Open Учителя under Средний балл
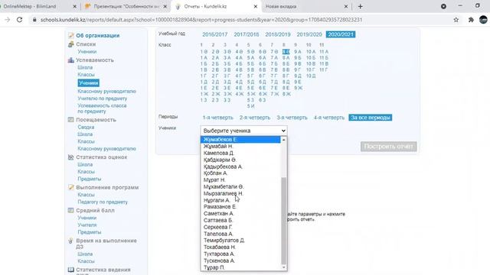This screenshot has height=275, width=490. (87, 225)
